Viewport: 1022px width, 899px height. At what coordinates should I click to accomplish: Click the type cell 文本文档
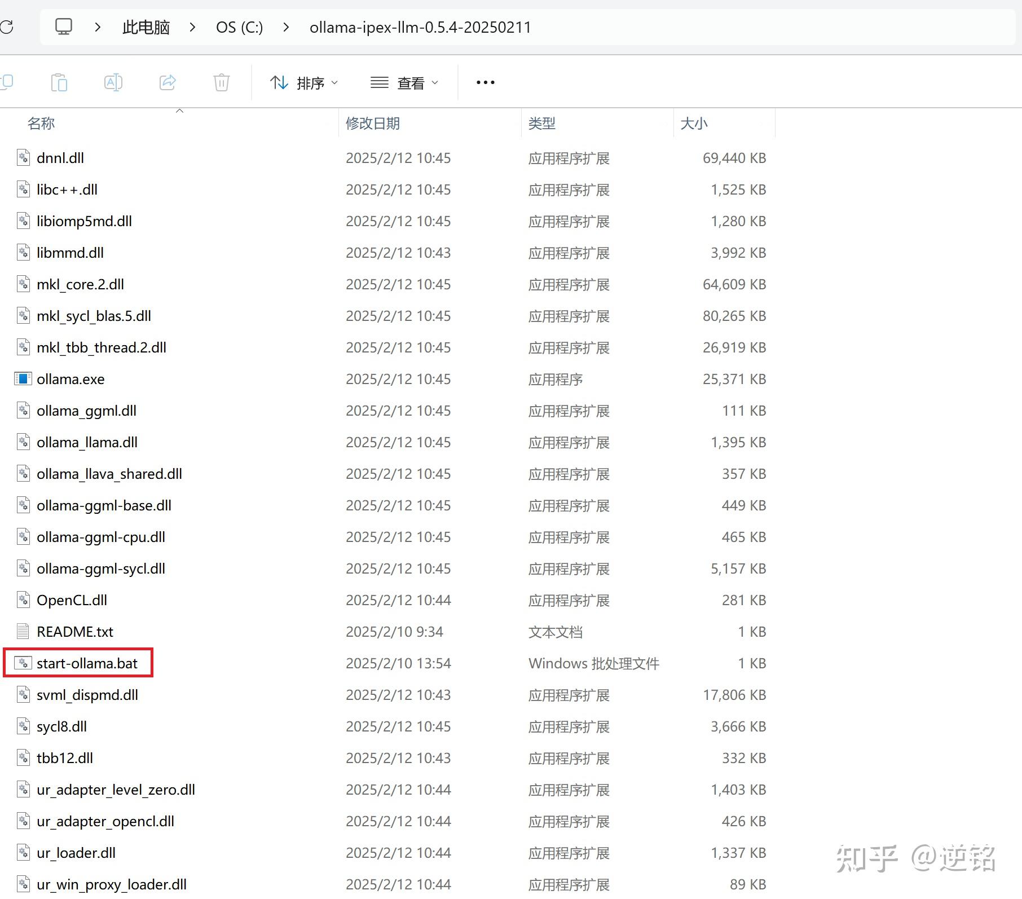(556, 632)
